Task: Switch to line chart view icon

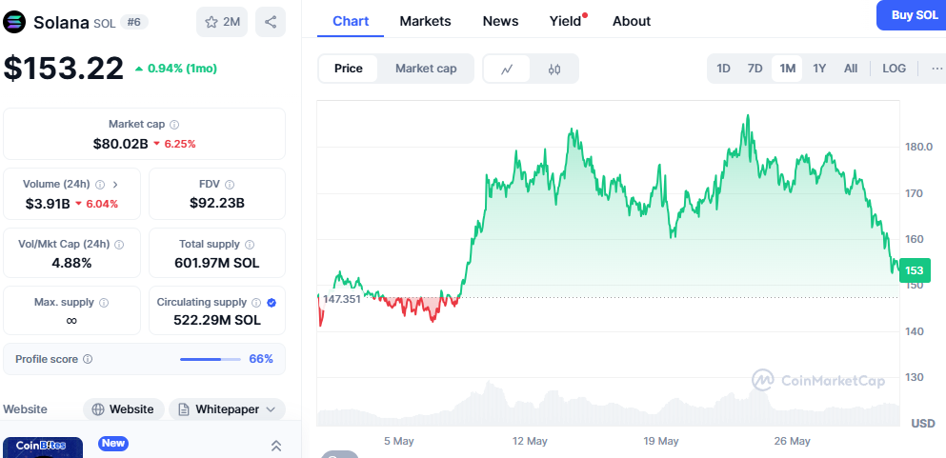Action: [x=507, y=69]
